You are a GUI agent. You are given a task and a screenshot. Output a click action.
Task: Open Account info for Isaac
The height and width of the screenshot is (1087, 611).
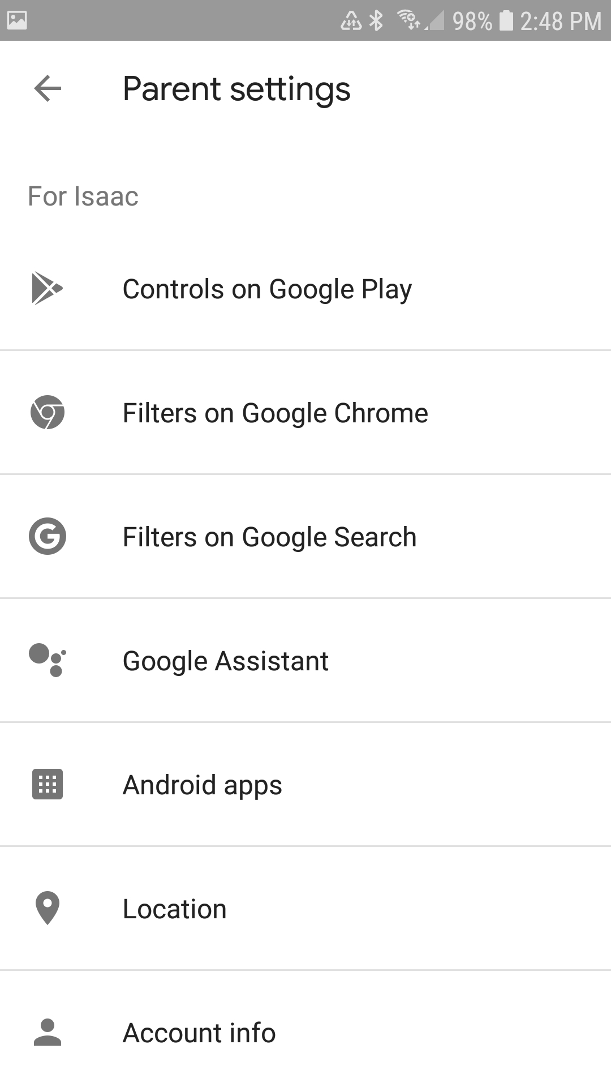199,1033
